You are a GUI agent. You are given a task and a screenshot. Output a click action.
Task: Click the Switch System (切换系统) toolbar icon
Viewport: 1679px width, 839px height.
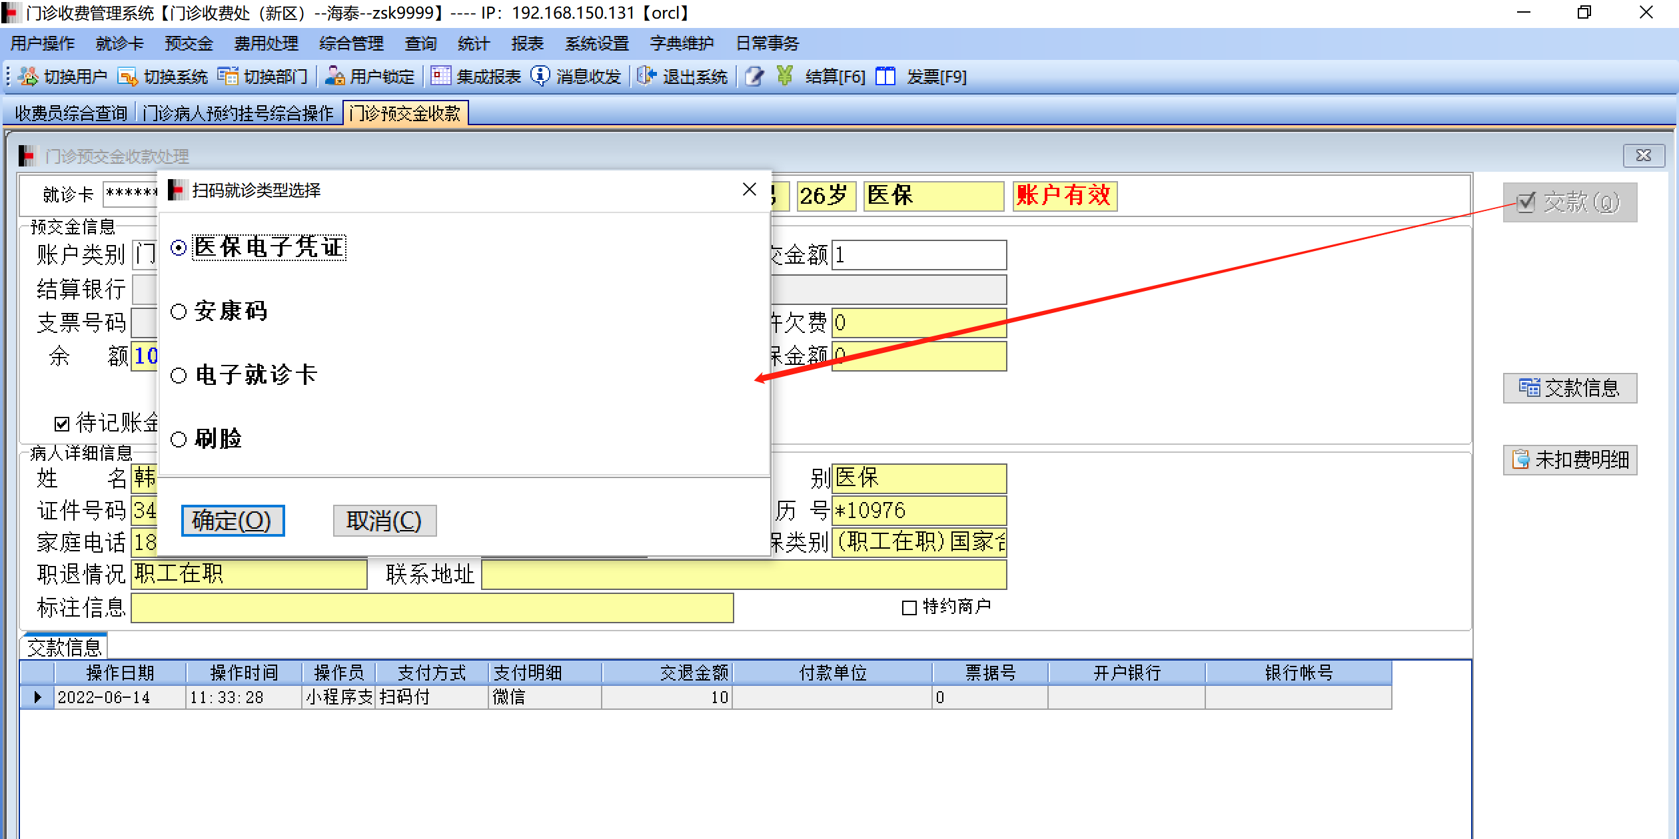(127, 77)
